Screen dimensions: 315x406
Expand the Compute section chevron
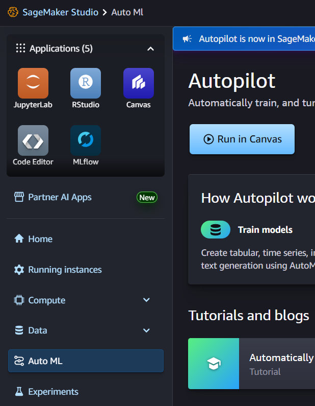pos(146,300)
